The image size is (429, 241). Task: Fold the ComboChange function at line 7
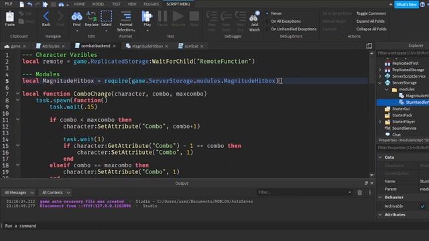tap(18, 94)
